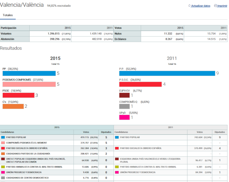
Task: Click the 'Total 15' label under 2015
Action: tap(55, 64)
